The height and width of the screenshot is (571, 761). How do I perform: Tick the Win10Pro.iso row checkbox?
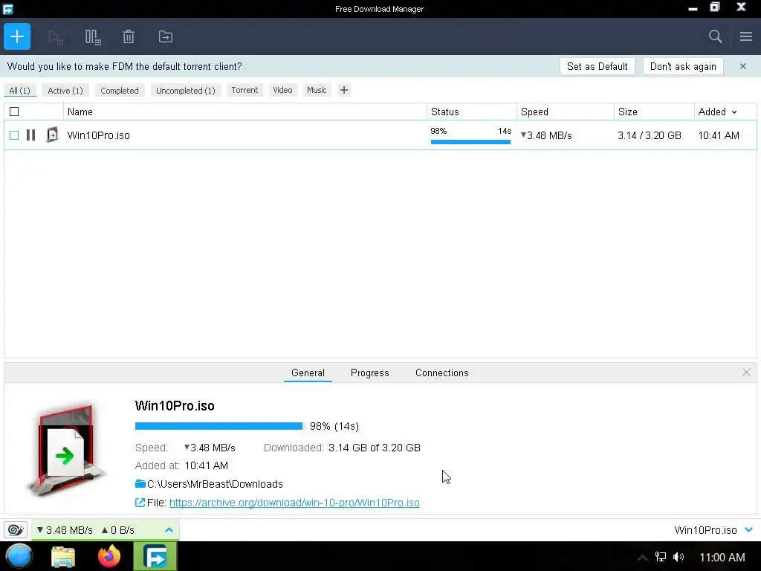click(14, 135)
